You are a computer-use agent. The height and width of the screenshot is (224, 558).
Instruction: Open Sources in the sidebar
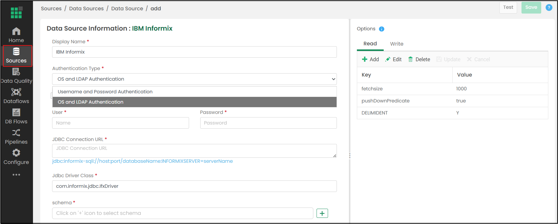tap(17, 56)
